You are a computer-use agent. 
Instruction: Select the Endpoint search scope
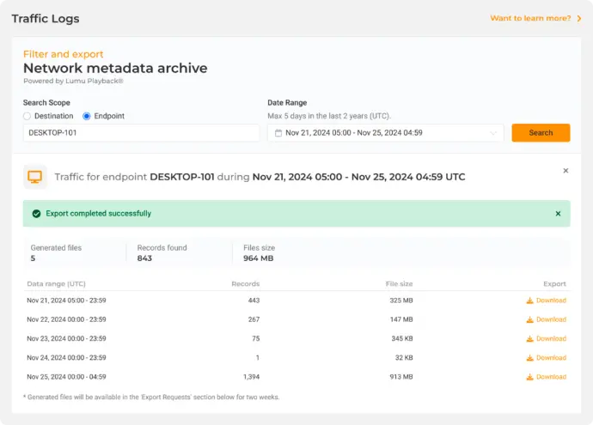[x=87, y=116]
